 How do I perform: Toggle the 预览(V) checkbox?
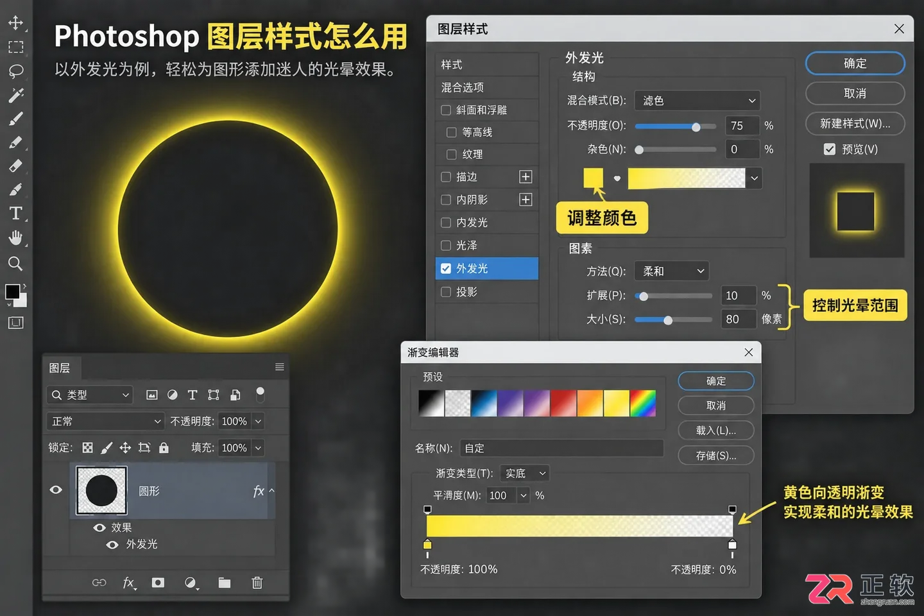(x=830, y=149)
